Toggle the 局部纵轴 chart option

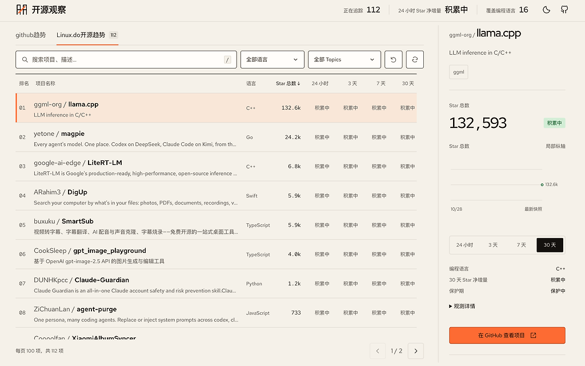pyautogui.click(x=555, y=146)
